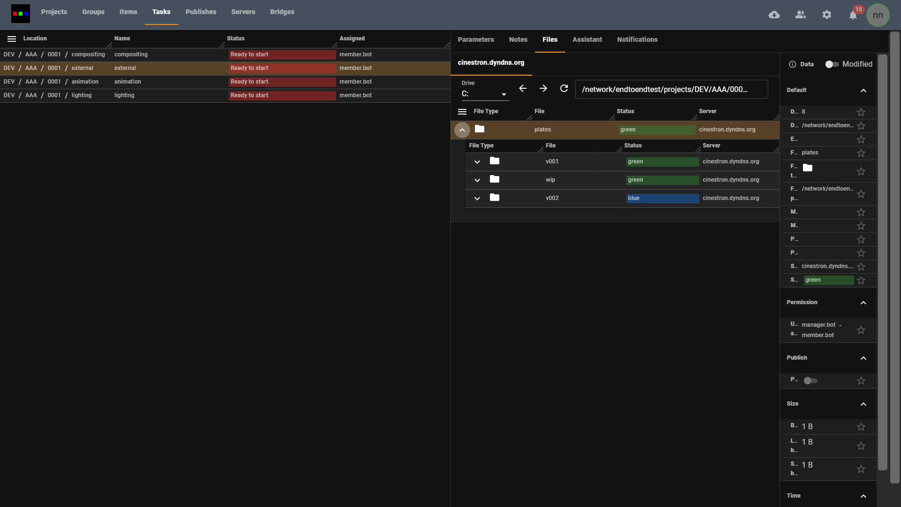Collapse the Permission section
The width and height of the screenshot is (901, 507).
coord(863,303)
